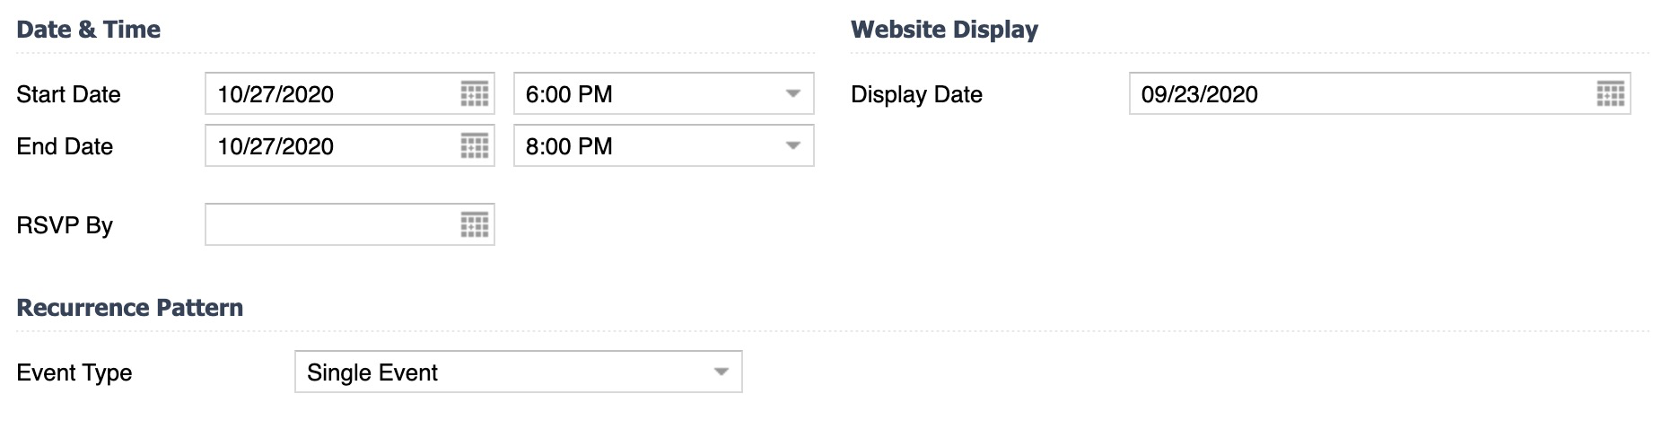Expand the 8:00 PM end time dropdown
Viewport: 1653px width, 429px height.
(x=663, y=145)
